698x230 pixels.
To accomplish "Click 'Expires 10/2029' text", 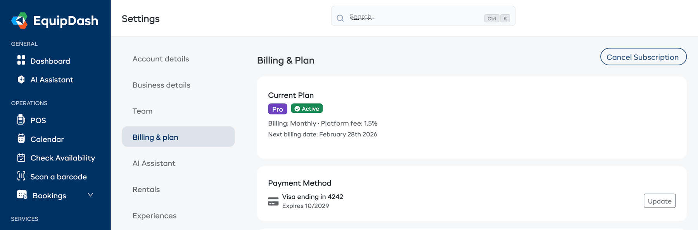I will click(306, 206).
